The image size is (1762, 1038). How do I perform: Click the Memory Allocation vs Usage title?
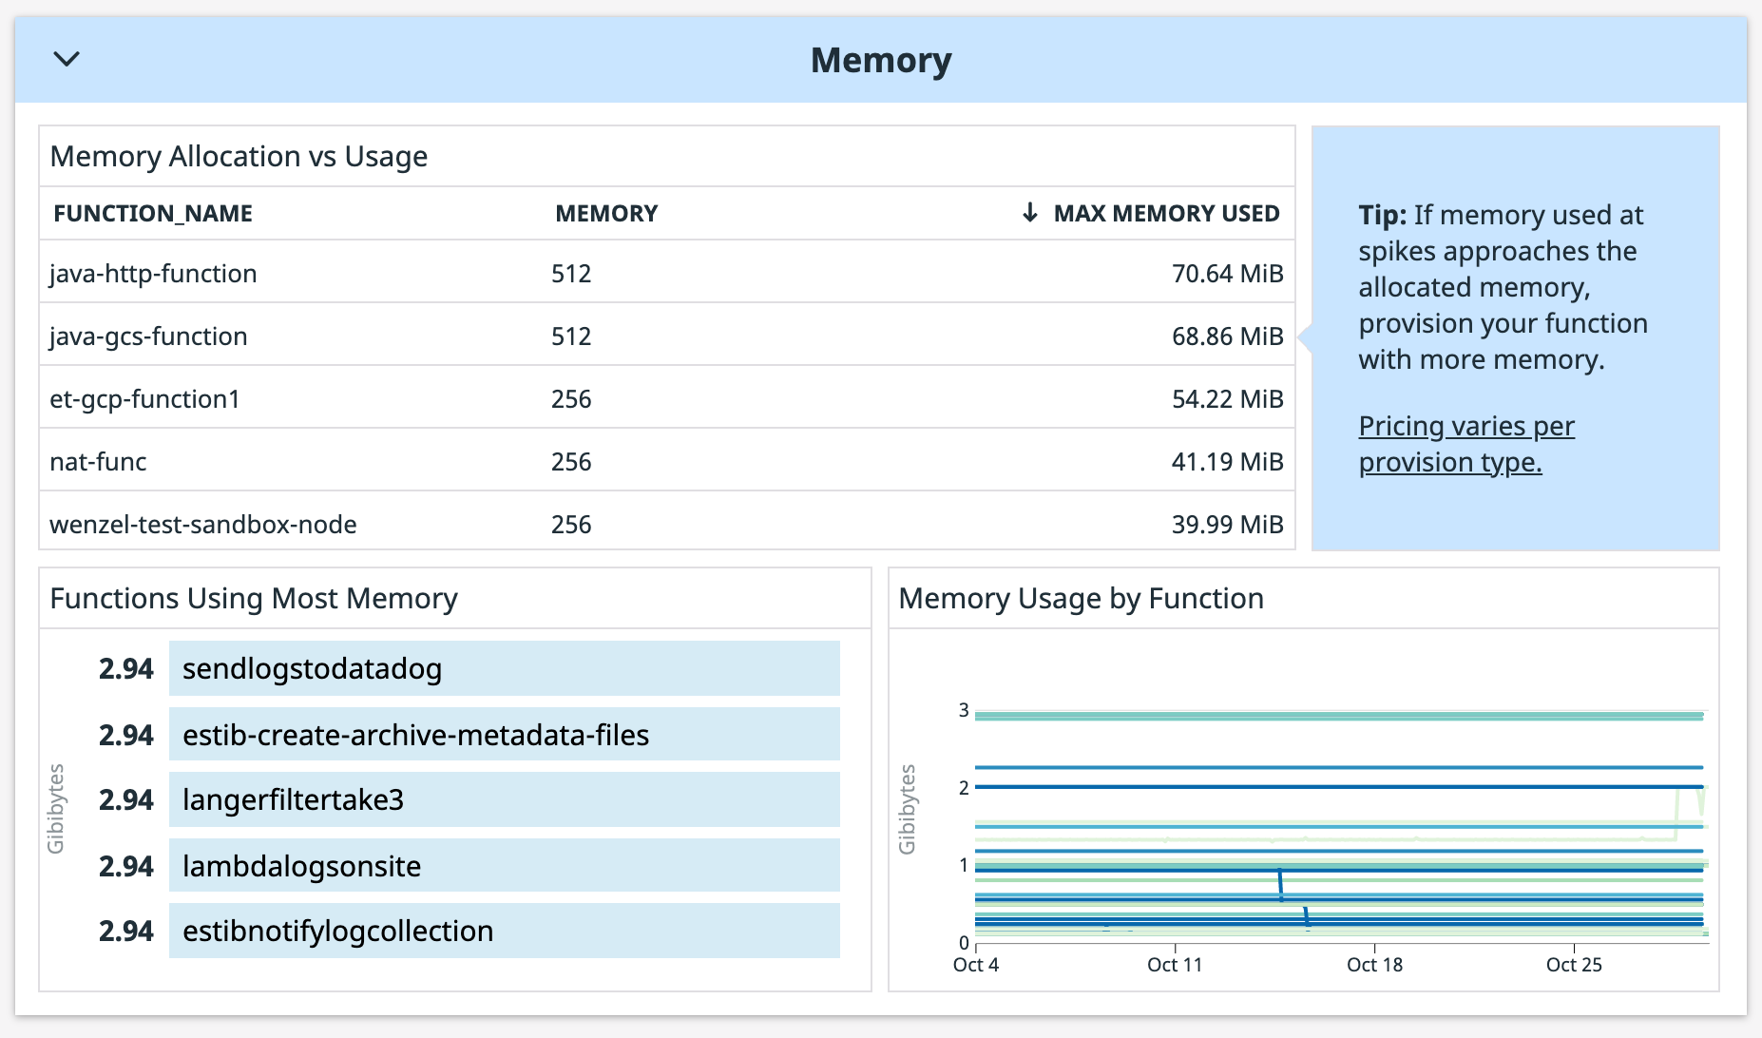pyautogui.click(x=239, y=156)
